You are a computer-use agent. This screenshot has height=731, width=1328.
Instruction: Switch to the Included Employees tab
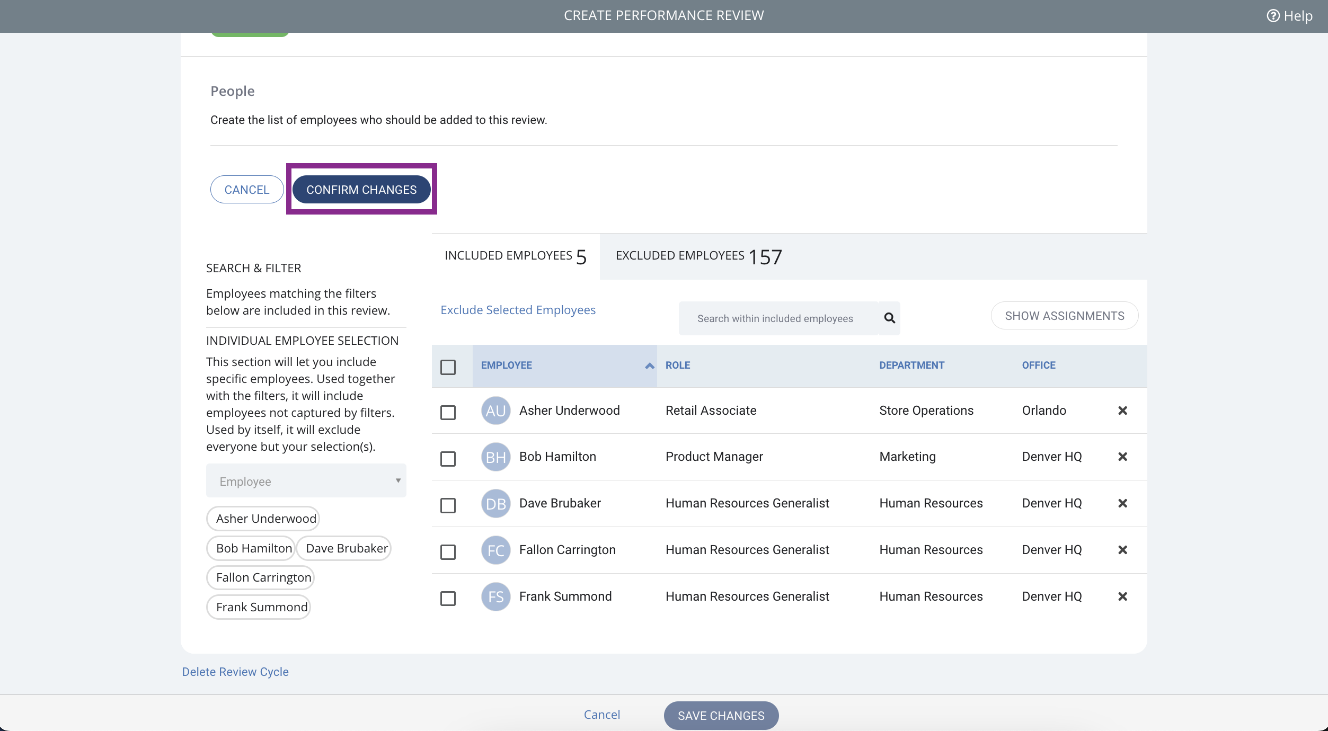pyautogui.click(x=515, y=256)
